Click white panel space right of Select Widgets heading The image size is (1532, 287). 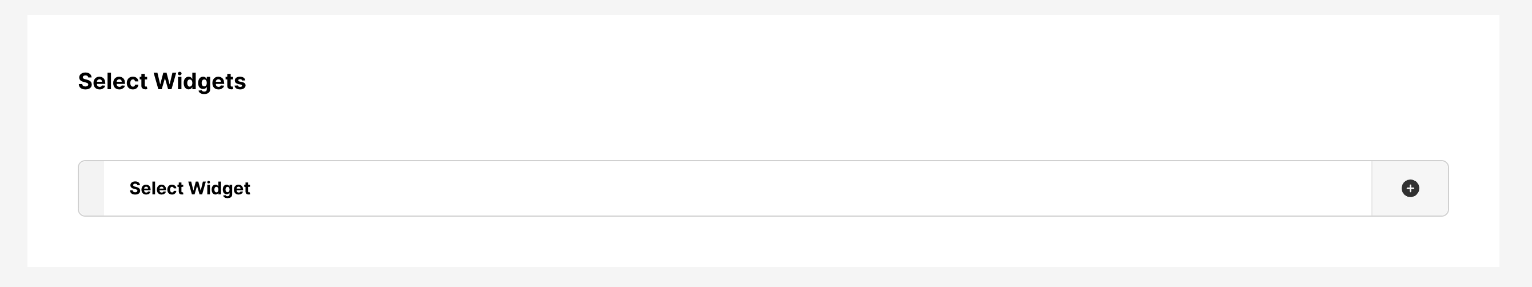click(x=773, y=81)
